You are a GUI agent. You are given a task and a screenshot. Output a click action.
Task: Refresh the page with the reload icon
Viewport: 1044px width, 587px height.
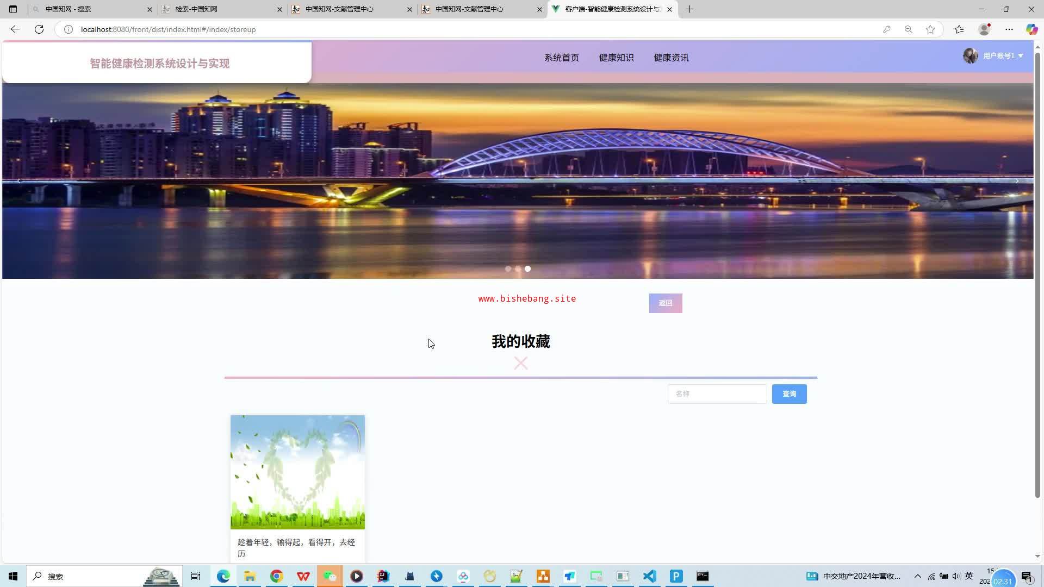39,29
